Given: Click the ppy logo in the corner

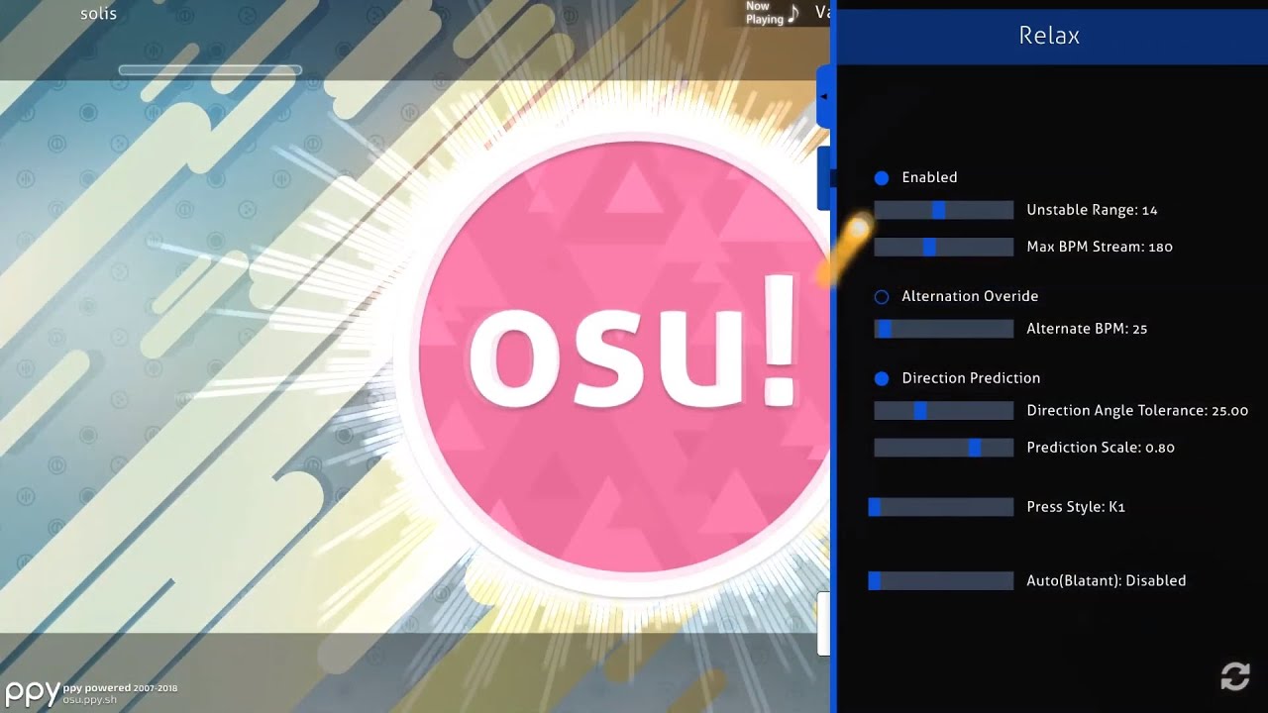Looking at the screenshot, I should coord(30,692).
